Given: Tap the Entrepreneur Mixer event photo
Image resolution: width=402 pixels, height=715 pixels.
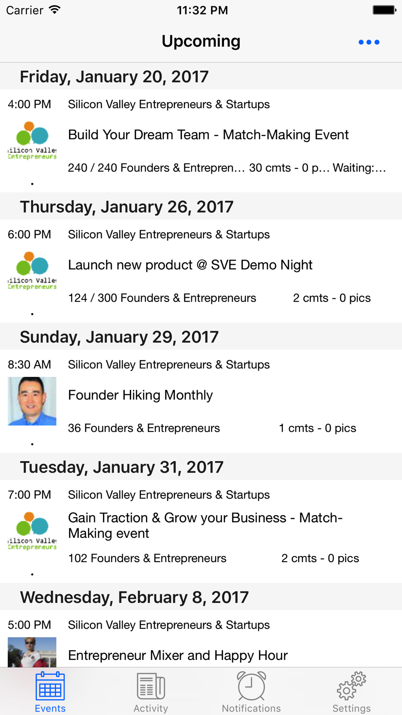Looking at the screenshot, I should 32,652.
